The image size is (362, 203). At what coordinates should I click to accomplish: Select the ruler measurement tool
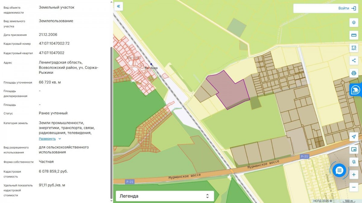(x=354, y=35)
